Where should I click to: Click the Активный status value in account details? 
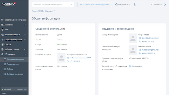[62, 45]
